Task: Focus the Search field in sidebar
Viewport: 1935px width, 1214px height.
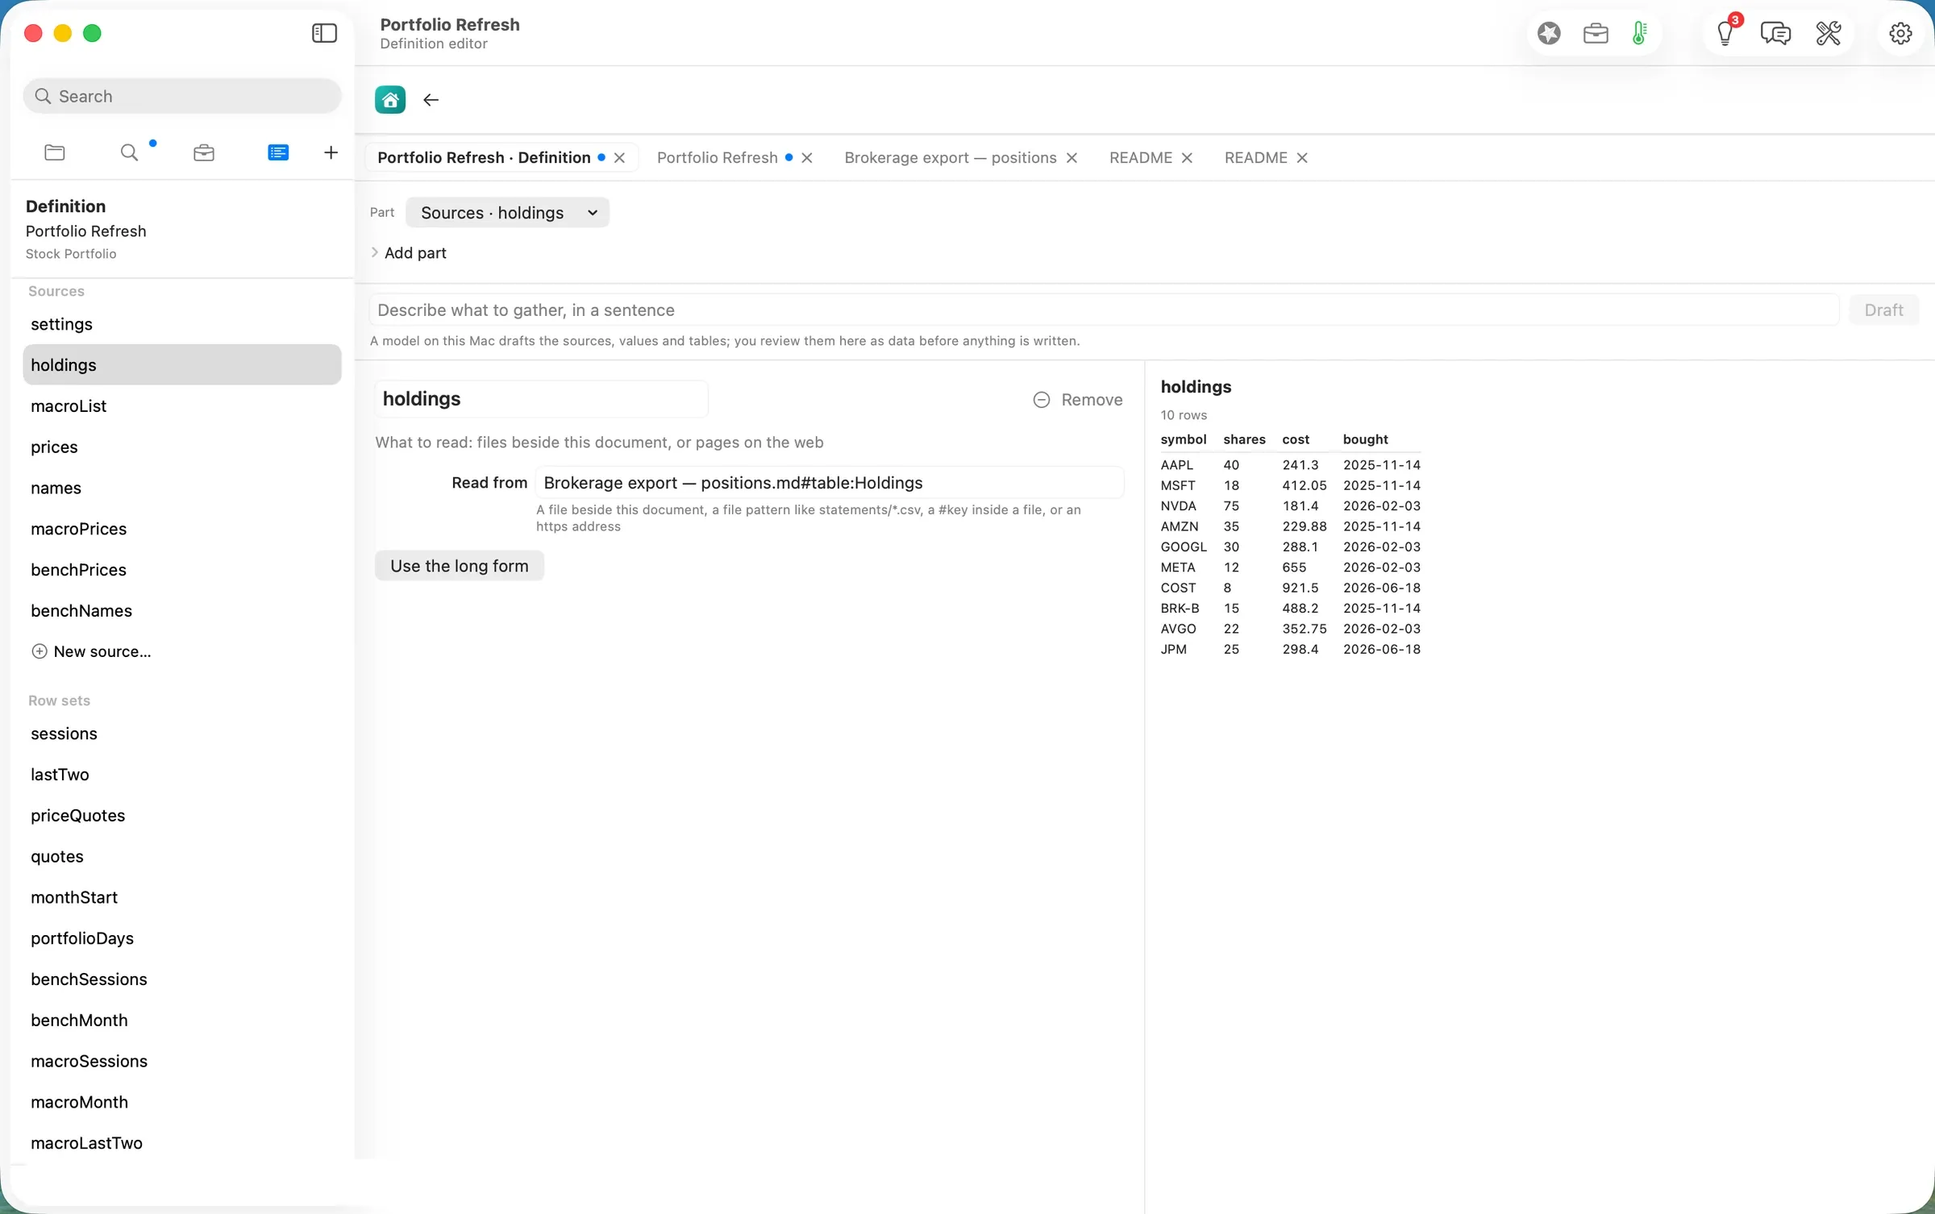Action: click(x=182, y=97)
